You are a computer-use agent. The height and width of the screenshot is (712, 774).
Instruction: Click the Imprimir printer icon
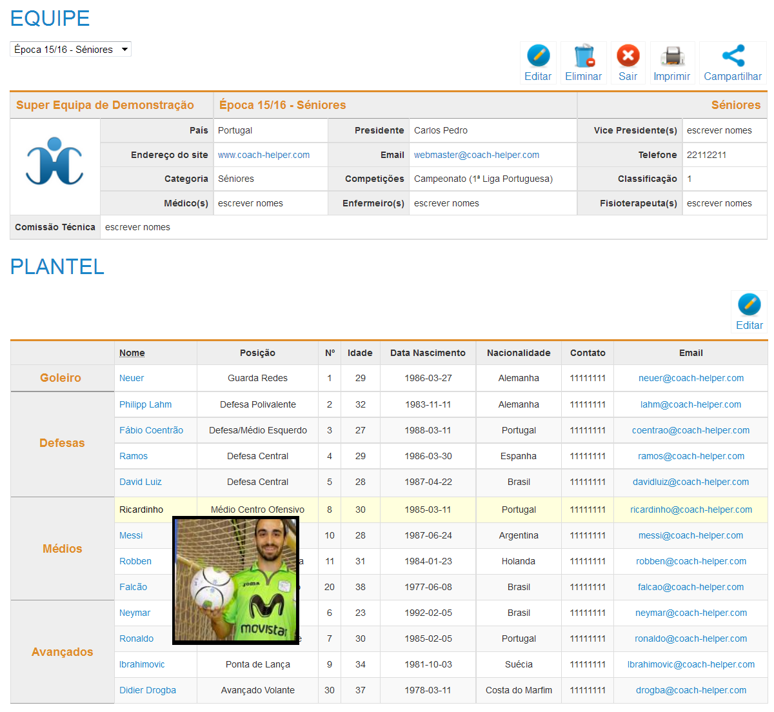(x=672, y=57)
